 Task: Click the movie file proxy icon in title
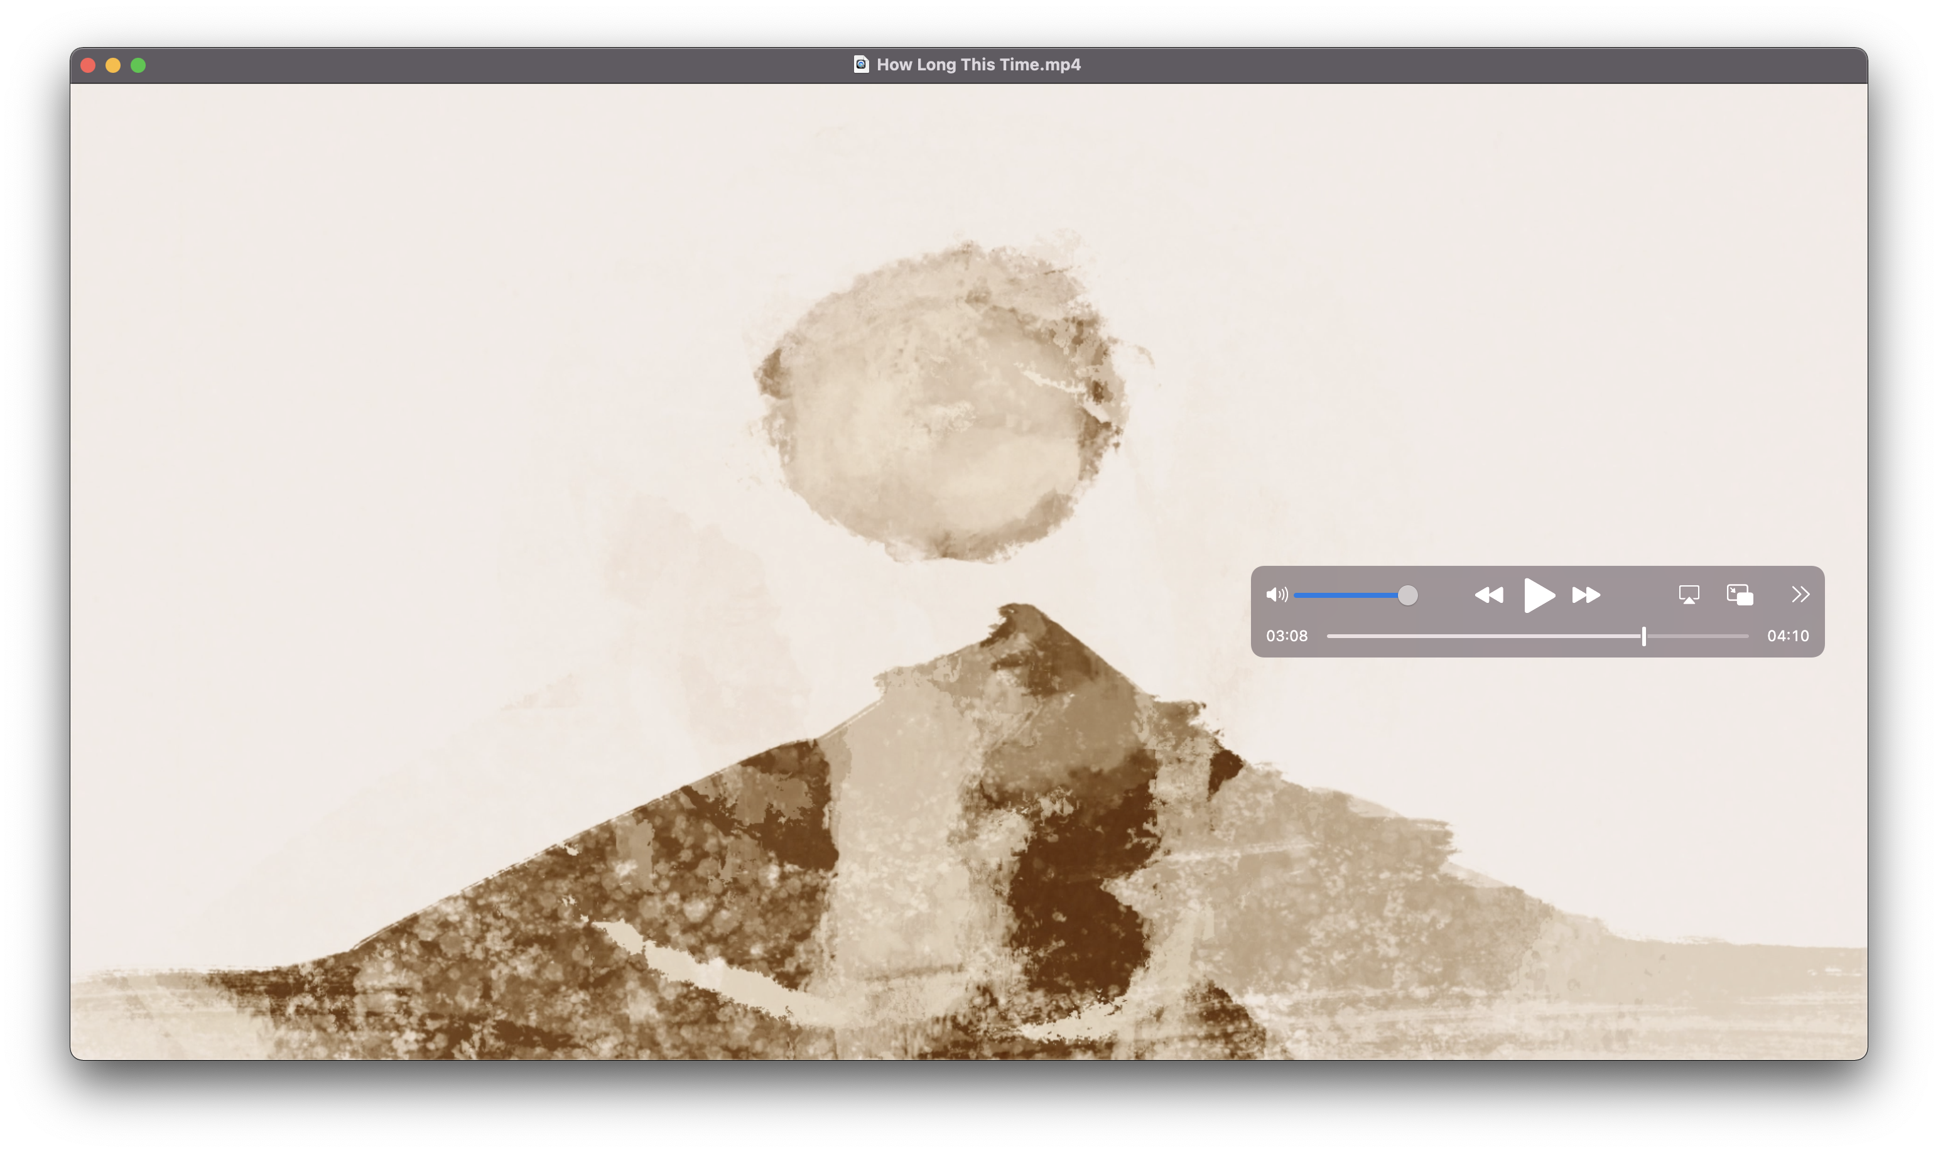click(x=860, y=65)
